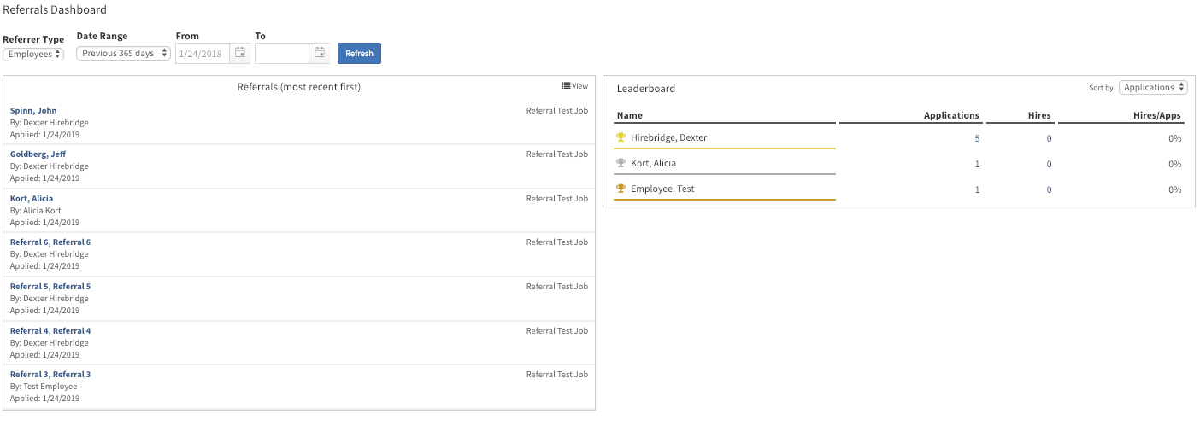Click the gold trophy beside Hirebridge, Dexter

pos(621,137)
